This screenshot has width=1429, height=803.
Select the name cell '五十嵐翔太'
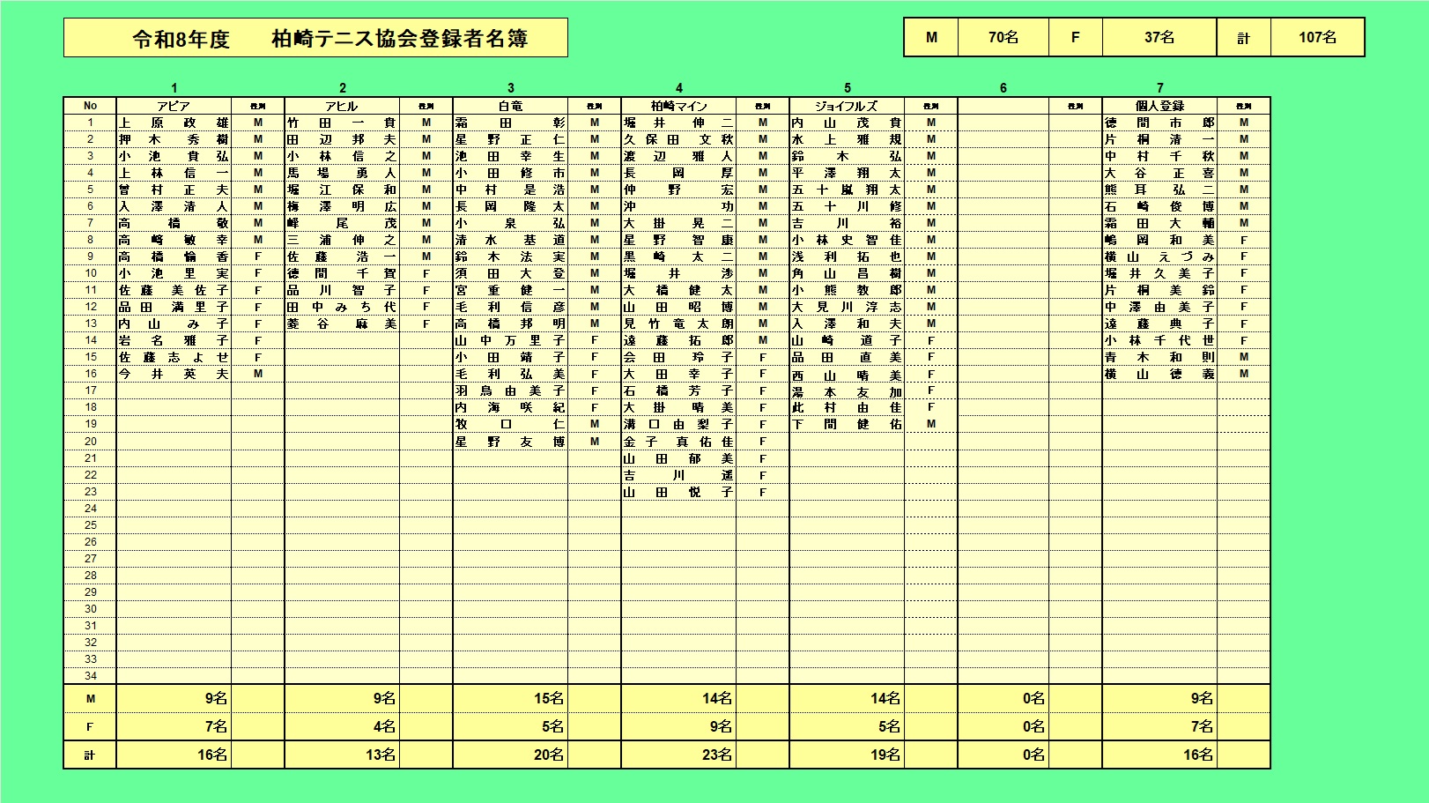pyautogui.click(x=847, y=190)
